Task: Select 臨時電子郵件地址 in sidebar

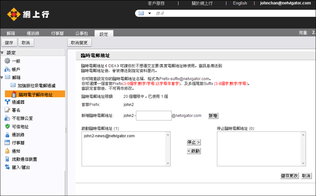Action: pos(36,94)
